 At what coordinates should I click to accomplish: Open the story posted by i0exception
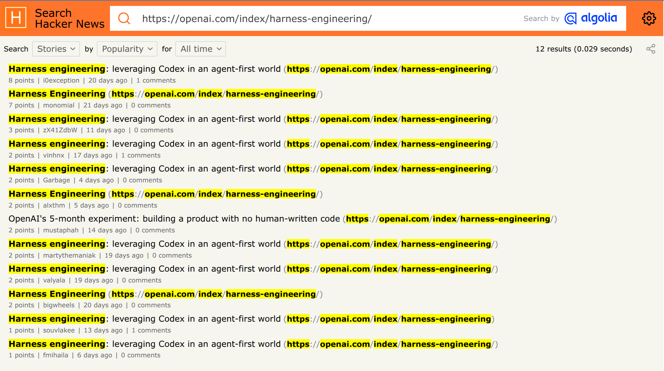coord(144,69)
